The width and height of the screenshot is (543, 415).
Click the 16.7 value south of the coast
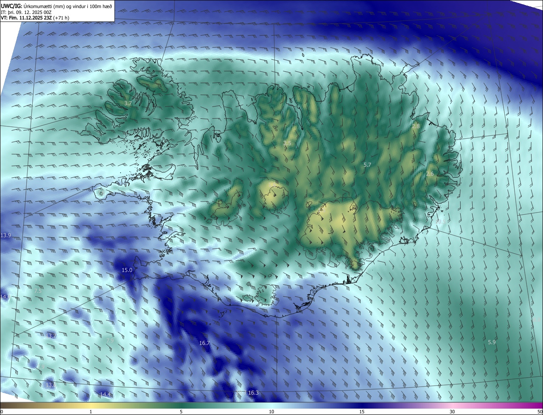(x=204, y=343)
